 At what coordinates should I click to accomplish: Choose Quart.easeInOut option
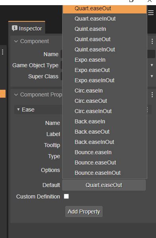pos(105,19)
